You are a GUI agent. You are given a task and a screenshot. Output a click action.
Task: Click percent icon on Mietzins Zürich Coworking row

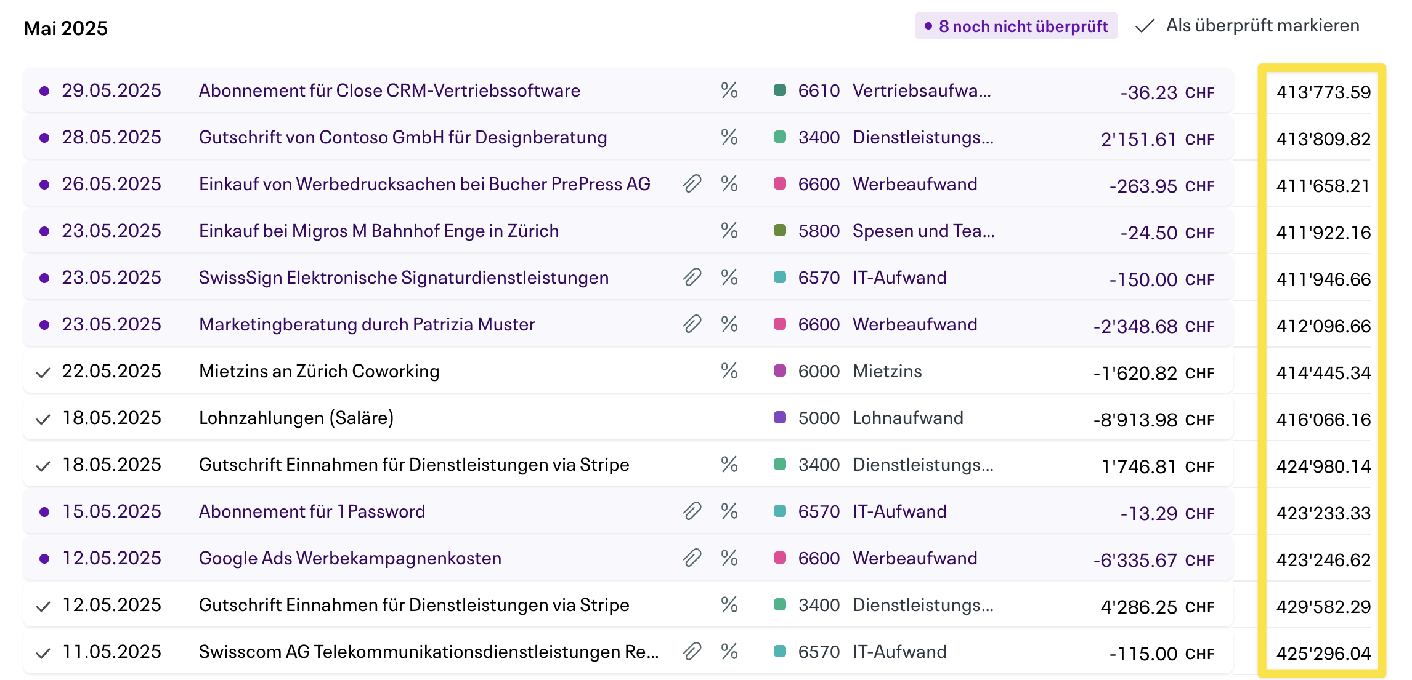(x=729, y=371)
